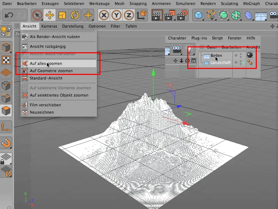Open the Datei menu

(7, 3)
